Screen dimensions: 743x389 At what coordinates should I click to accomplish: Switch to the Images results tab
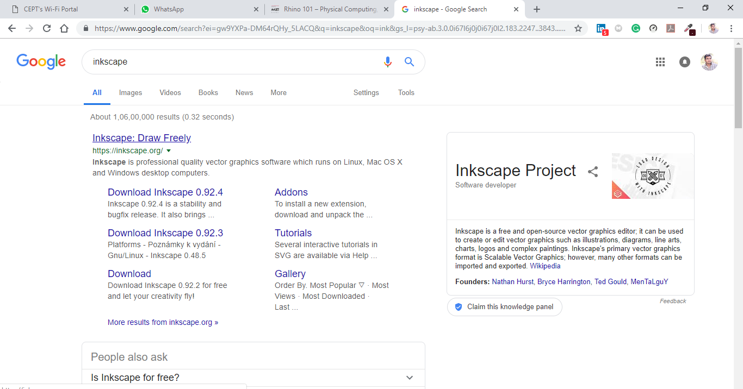(131, 93)
